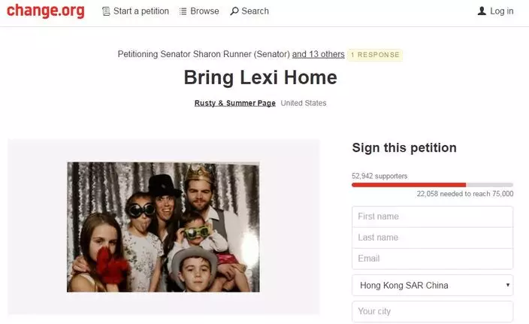Click the Browse list icon

[x=183, y=11]
